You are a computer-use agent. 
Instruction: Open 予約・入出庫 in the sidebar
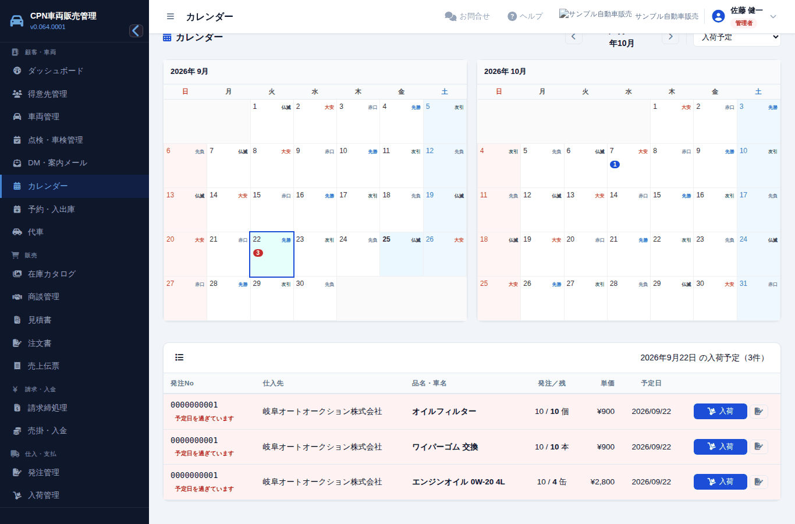(x=74, y=210)
